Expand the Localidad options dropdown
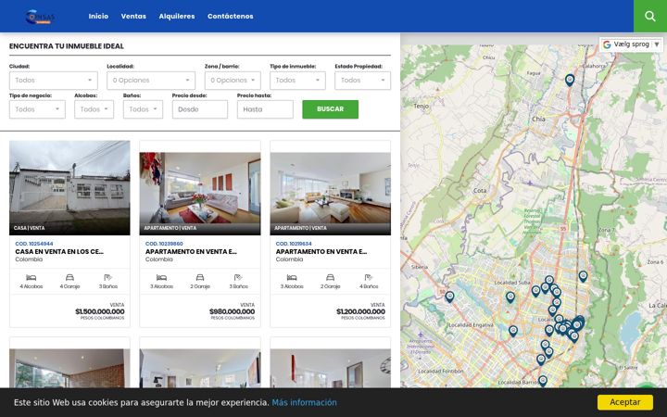The image size is (667, 417). pyautogui.click(x=151, y=81)
